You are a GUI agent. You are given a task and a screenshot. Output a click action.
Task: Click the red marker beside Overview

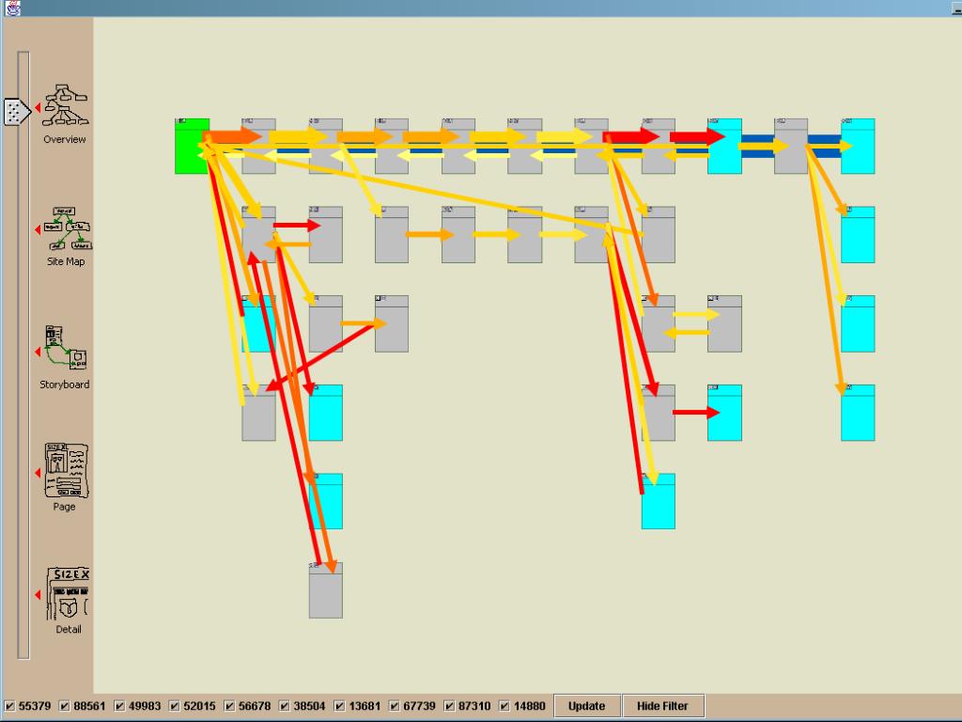(x=38, y=108)
